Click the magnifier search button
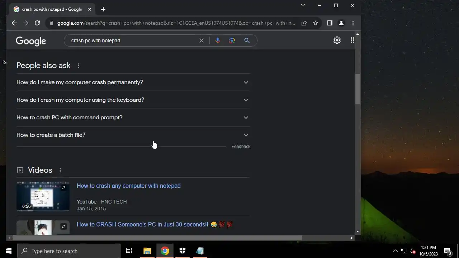Viewport: 459px width, 258px height. [247, 40]
